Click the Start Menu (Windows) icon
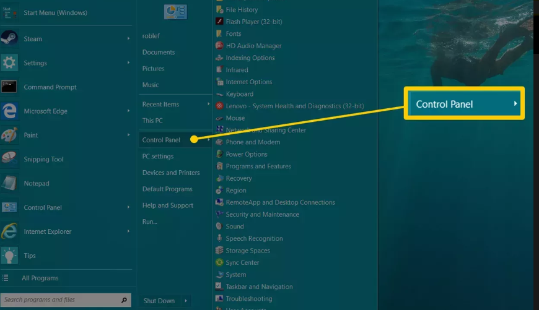This screenshot has height=310, width=539. [x=9, y=12]
